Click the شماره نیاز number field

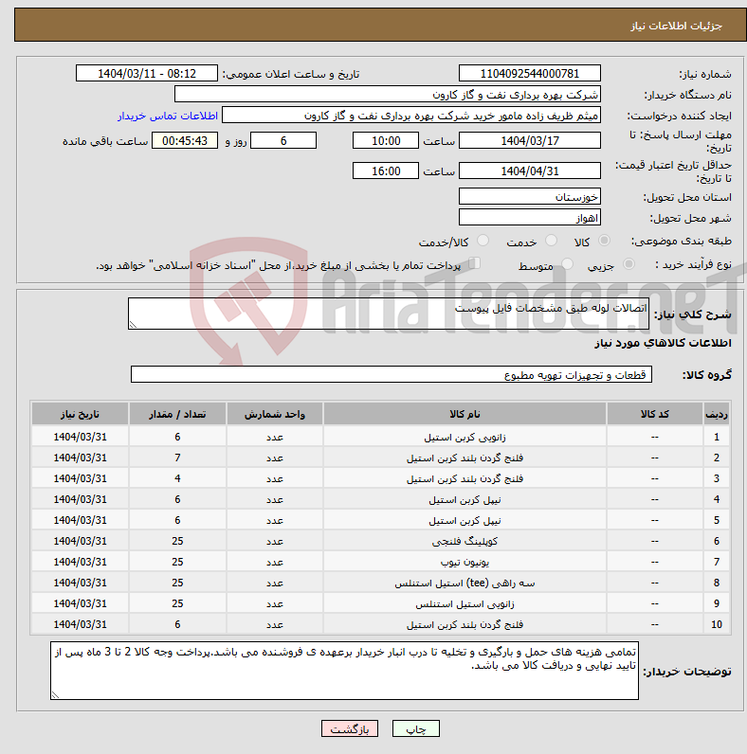click(530, 74)
